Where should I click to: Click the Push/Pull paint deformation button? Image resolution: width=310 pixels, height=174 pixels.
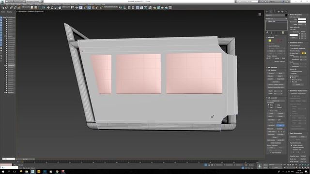click(x=294, y=137)
